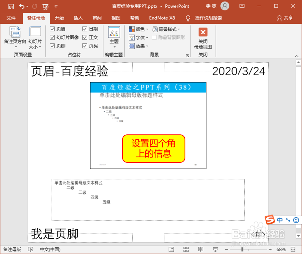The height and width of the screenshot is (254, 302).
Task: Open the 主题 themes dropdown
Action: (x=114, y=37)
